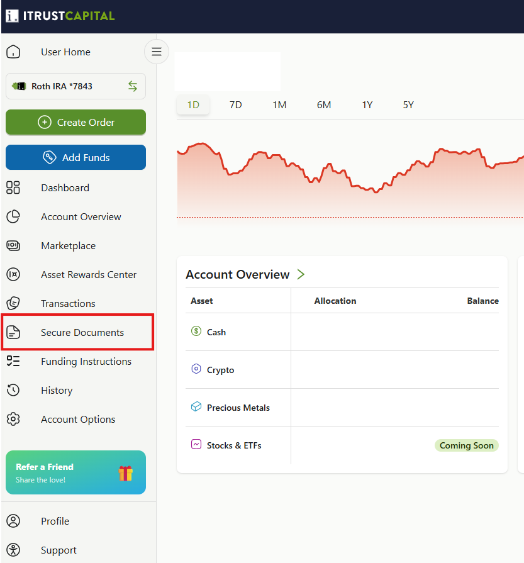The width and height of the screenshot is (524, 563).
Task: Open Account Options in sidebar
Action: (x=78, y=420)
